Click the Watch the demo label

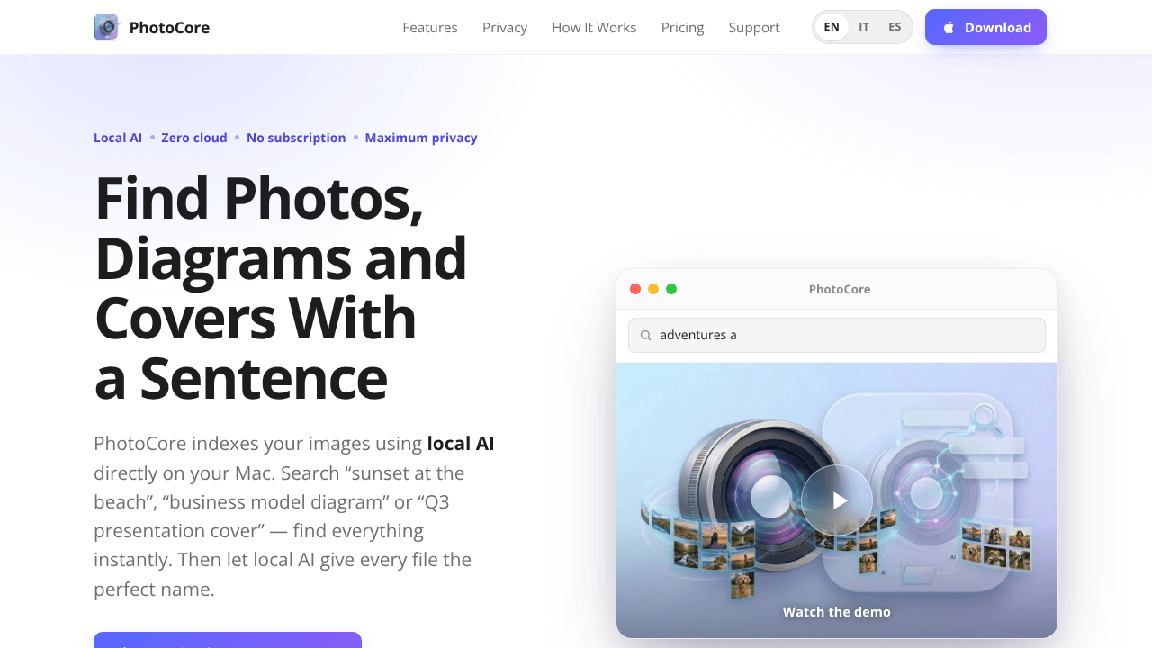click(x=837, y=612)
